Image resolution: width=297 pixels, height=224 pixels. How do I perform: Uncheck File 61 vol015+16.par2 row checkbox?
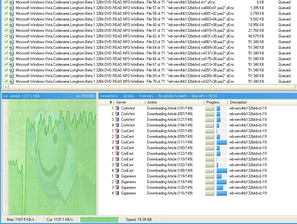pyautogui.click(x=6, y=31)
